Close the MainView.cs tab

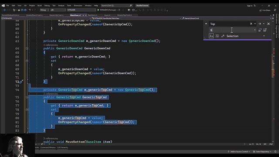[86, 15]
